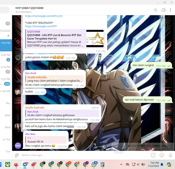Open the emoji picker smiley icon
The height and width of the screenshot is (169, 175).
[162, 155]
